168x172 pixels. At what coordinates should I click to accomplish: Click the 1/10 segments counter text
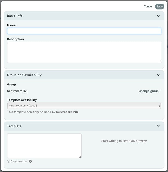point(17,161)
